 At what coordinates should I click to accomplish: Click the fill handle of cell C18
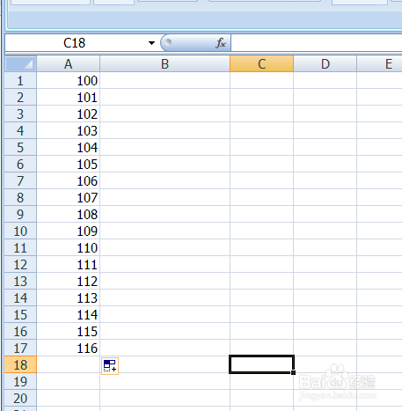pyautogui.click(x=293, y=372)
